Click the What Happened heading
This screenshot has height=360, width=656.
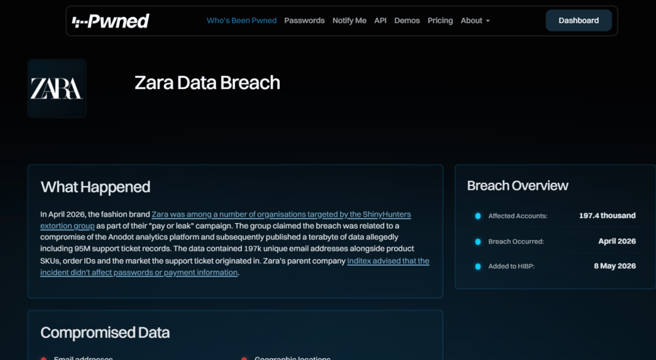click(95, 187)
